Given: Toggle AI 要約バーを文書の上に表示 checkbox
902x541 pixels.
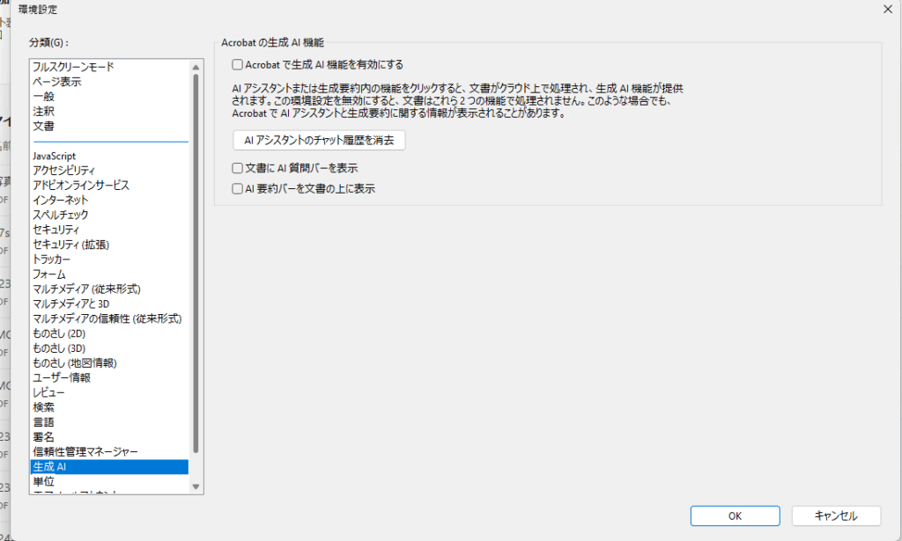Looking at the screenshot, I should [x=237, y=188].
